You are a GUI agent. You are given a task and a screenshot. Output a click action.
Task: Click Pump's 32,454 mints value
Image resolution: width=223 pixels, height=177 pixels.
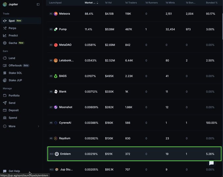tap(170, 29)
